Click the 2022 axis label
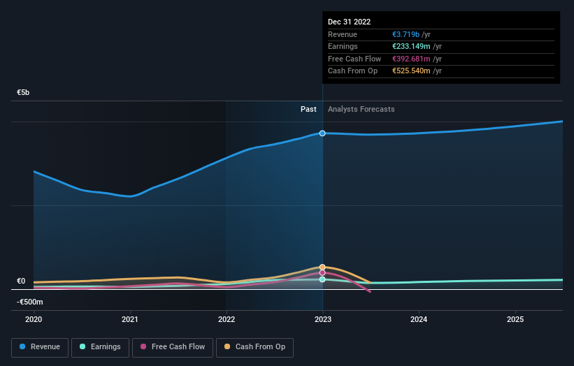Image resolution: width=574 pixels, height=366 pixels. click(x=227, y=319)
